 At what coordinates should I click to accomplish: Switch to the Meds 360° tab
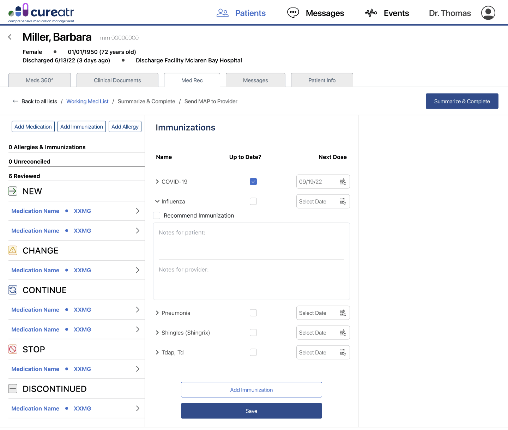[40, 80]
